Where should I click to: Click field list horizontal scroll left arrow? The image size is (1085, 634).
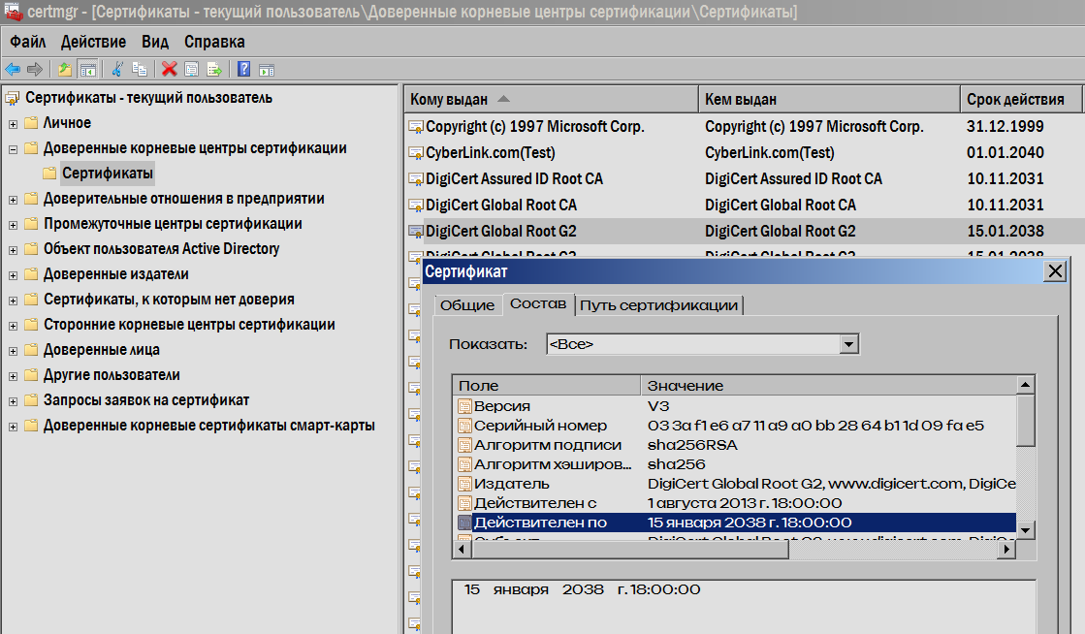tap(463, 550)
